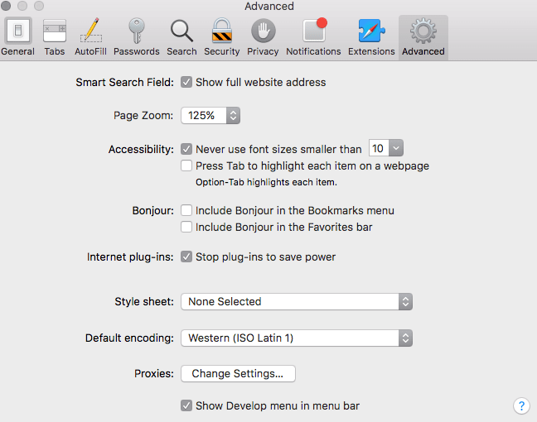Click the Change Settings proxies button
The image size is (537, 422).
point(238,373)
